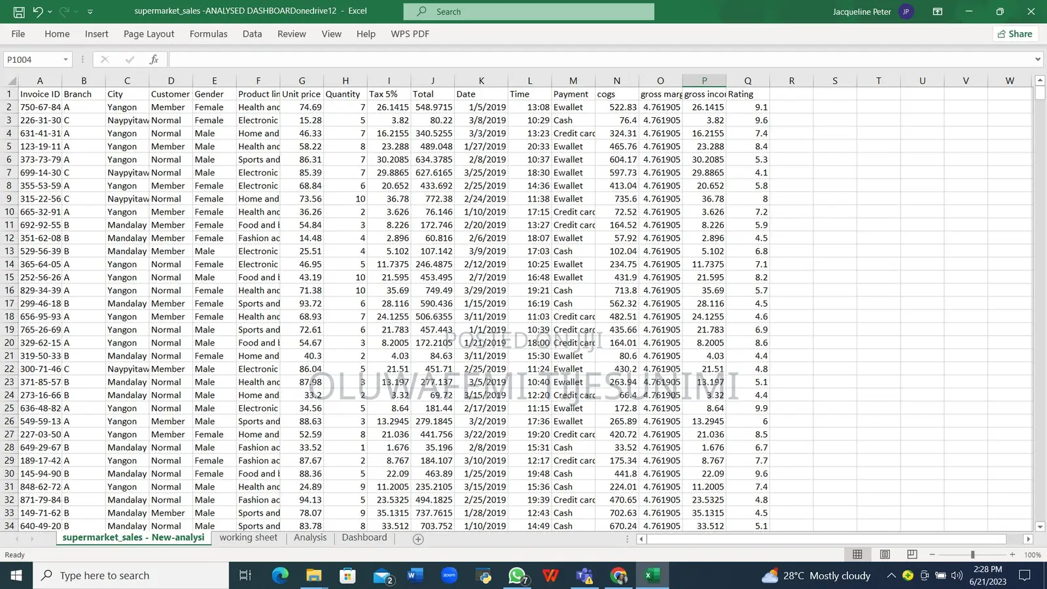Click the Share button
1047x589 pixels.
(x=1015, y=34)
